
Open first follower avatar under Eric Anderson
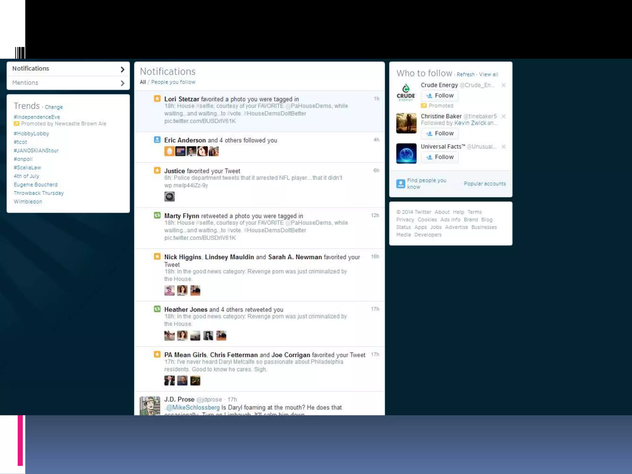(169, 151)
